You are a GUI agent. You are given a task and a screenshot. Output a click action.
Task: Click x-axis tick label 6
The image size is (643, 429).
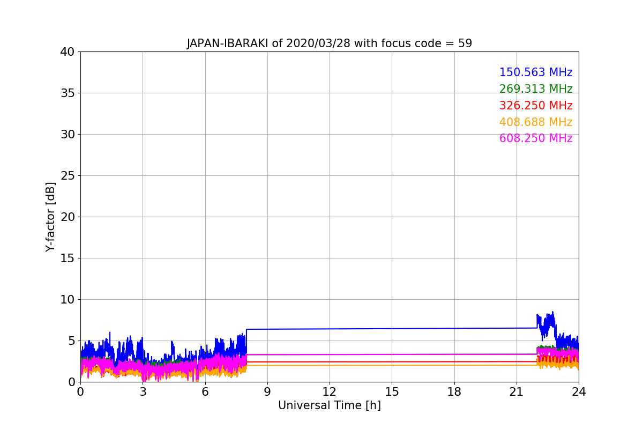[205, 392]
